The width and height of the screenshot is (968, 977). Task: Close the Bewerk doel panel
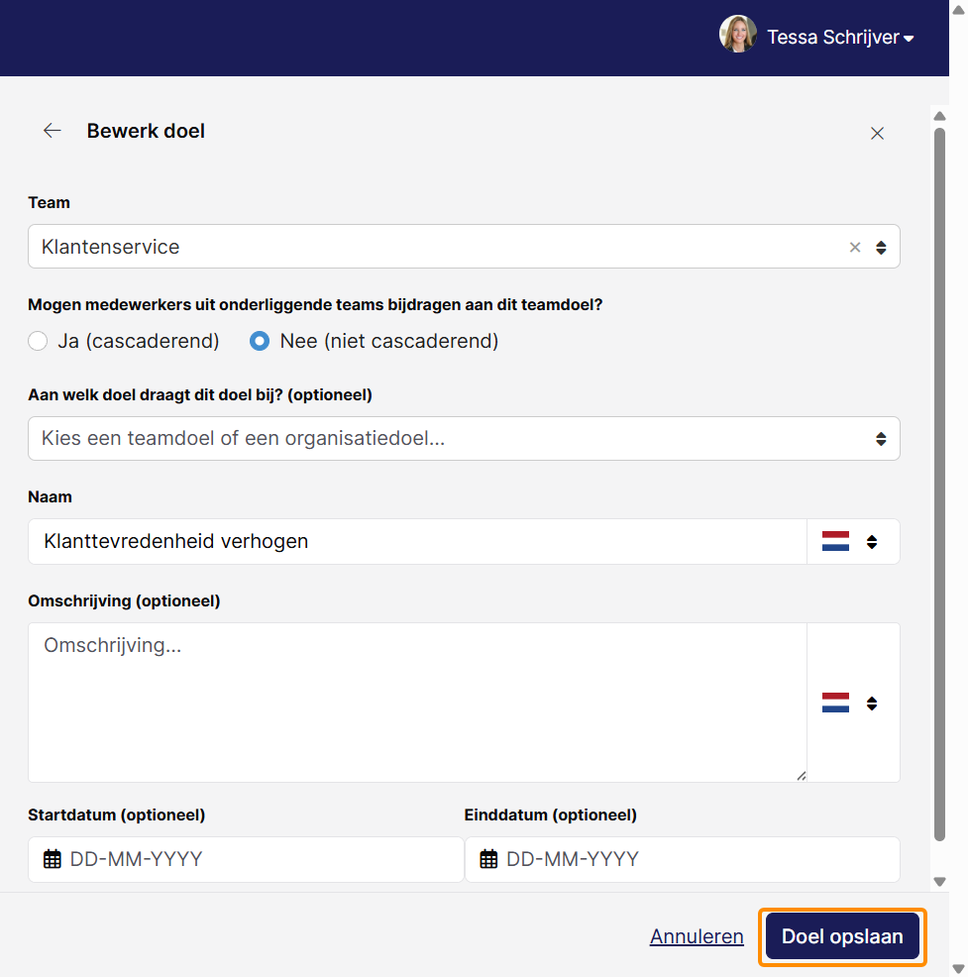pyautogui.click(x=877, y=133)
